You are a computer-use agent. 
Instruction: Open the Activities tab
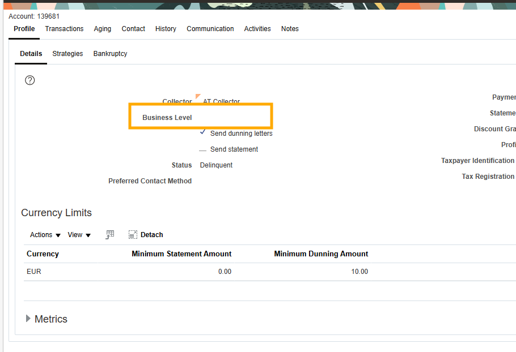(x=257, y=29)
